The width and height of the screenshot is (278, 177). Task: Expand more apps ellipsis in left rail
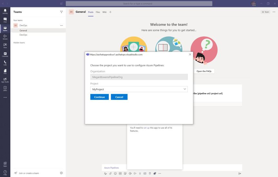pos(5,97)
